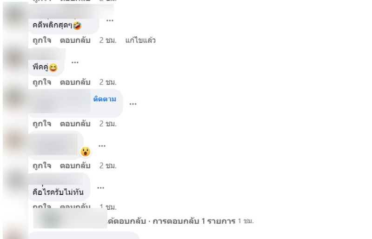Open three-dot menu beside 'คือไรครับไม่ทัน' comment
Viewport: 372px width, 239px height.
(x=100, y=188)
